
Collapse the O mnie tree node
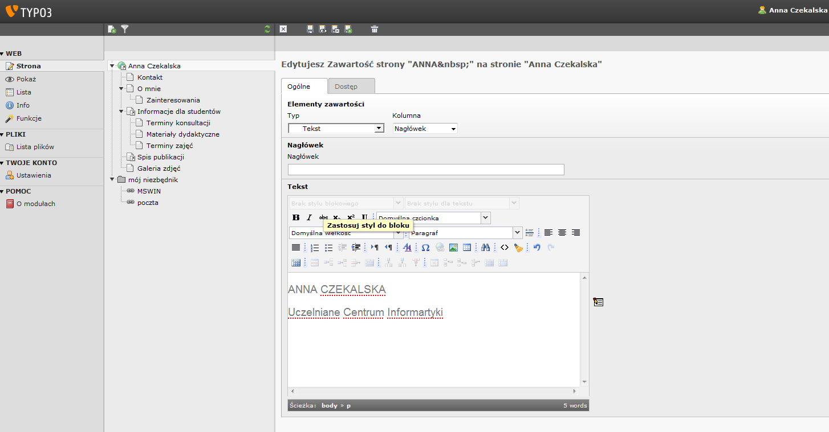[121, 89]
